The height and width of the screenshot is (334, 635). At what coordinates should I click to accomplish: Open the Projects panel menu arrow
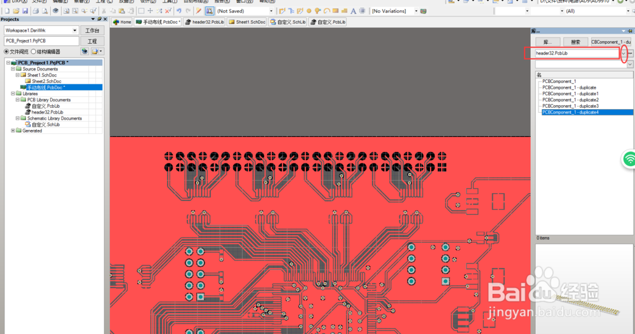coord(93,19)
